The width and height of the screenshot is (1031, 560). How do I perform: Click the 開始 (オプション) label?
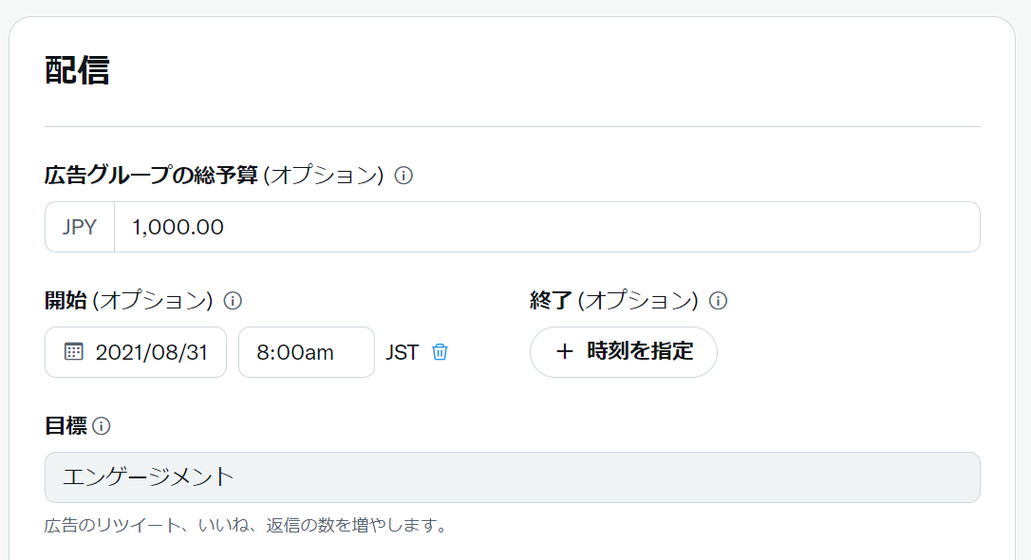pos(129,301)
